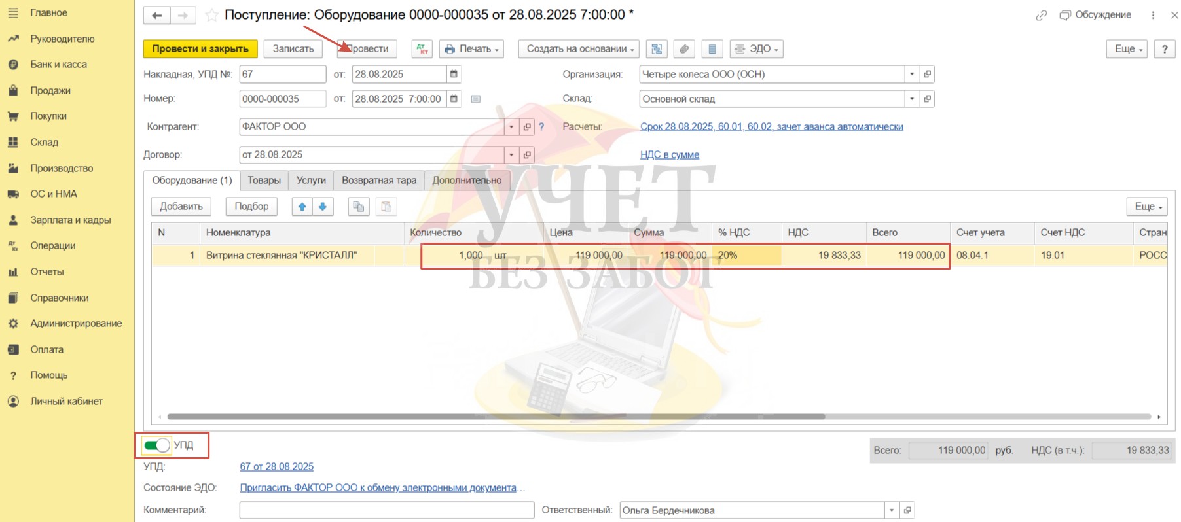
Task: Open Расчеты settings link
Action: [772, 126]
